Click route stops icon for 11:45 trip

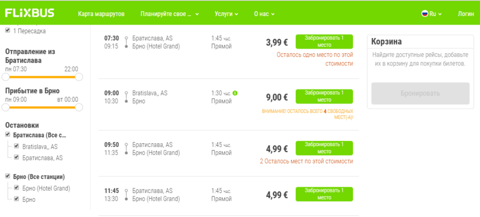(126, 195)
